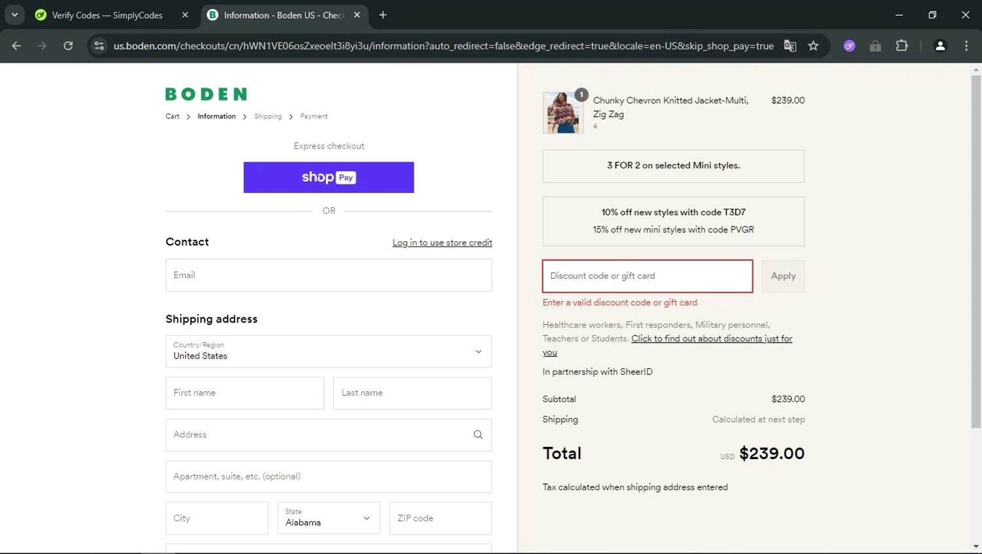Click the 3 FOR 2 Mini styles banner

coord(674,165)
